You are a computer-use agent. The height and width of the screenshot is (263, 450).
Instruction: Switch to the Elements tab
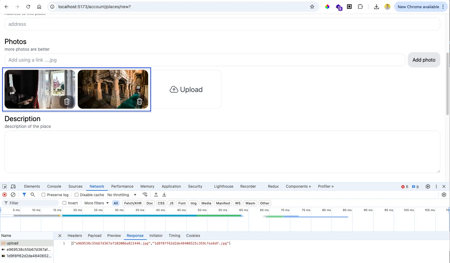point(32,186)
